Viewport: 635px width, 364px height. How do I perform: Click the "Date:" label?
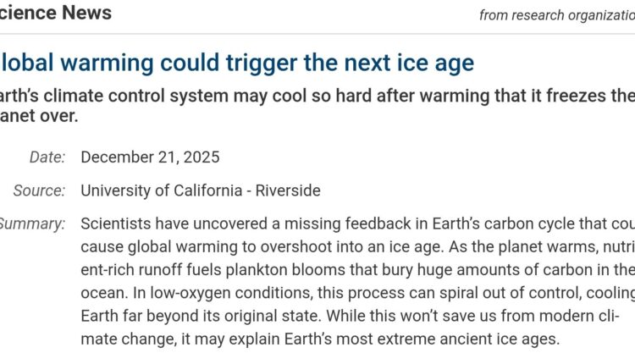click(x=47, y=157)
